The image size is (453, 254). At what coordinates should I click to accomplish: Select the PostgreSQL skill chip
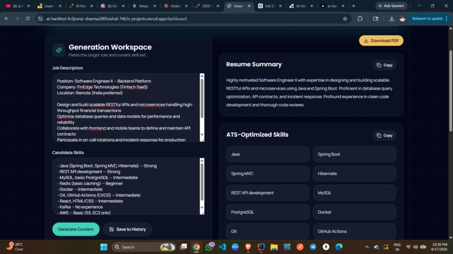click(x=268, y=212)
